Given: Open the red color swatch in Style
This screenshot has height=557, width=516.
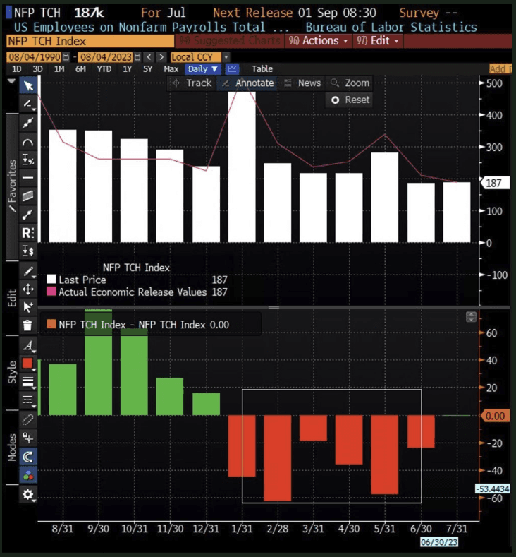Looking at the screenshot, I should click(28, 364).
